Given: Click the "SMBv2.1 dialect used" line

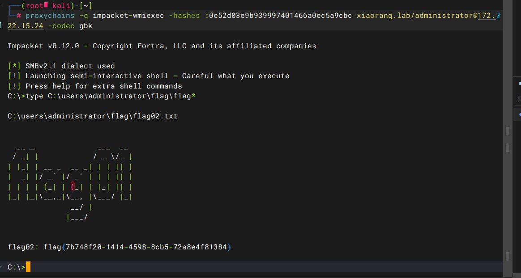Looking at the screenshot, I should 61,66.
